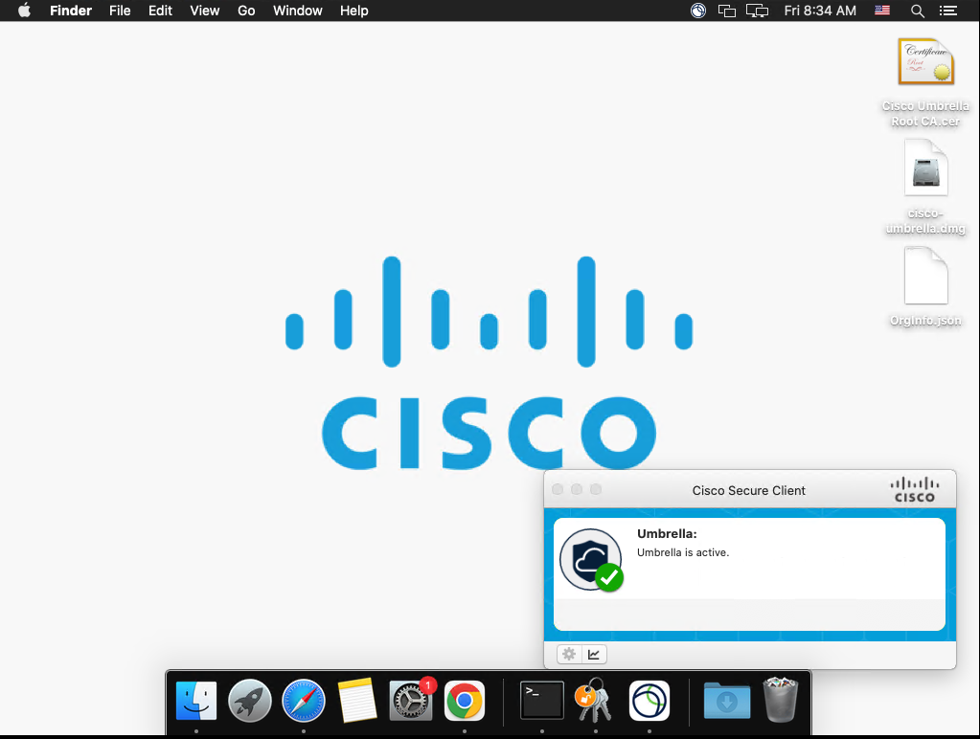This screenshot has width=980, height=739.
Task: Open the View menu
Action: click(x=204, y=11)
